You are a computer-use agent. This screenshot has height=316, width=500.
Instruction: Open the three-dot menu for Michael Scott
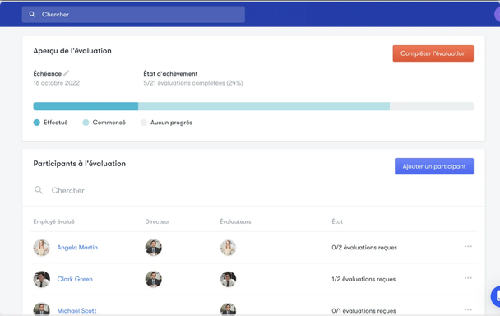[468, 309]
